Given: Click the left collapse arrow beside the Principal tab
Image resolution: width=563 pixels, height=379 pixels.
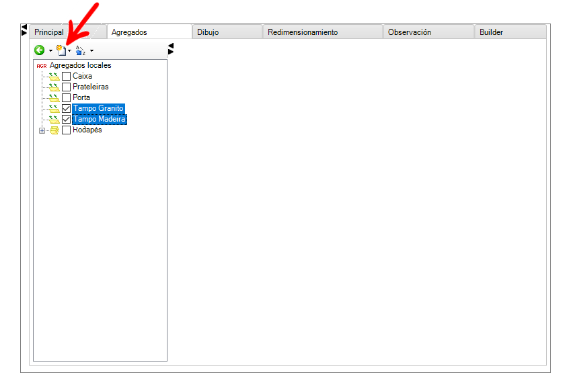Looking at the screenshot, I should click(x=24, y=27).
